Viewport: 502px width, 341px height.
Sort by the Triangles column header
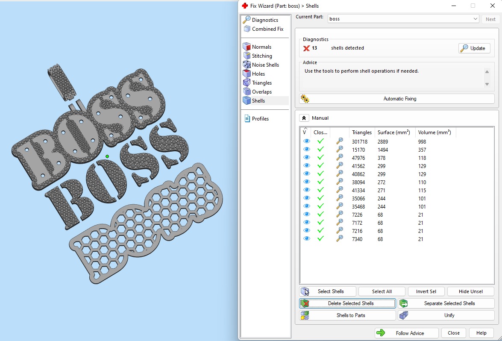coord(362,132)
